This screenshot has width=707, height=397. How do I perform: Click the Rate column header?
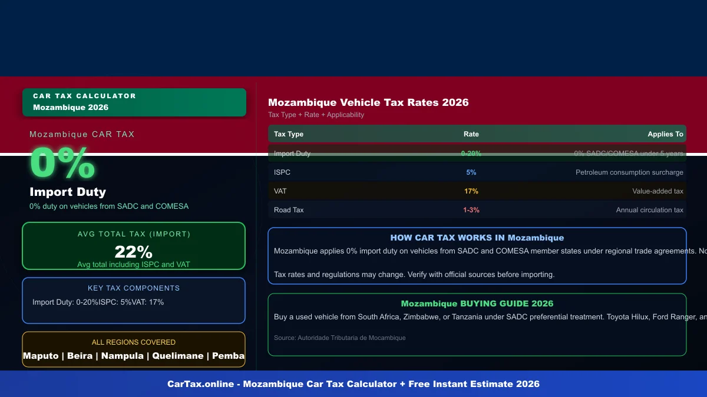coord(471,134)
